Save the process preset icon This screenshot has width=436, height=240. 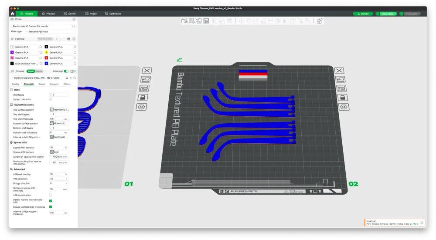[x=67, y=78]
